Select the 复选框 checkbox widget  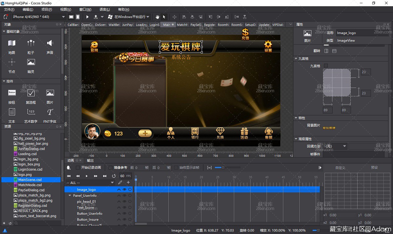[x=31, y=96]
